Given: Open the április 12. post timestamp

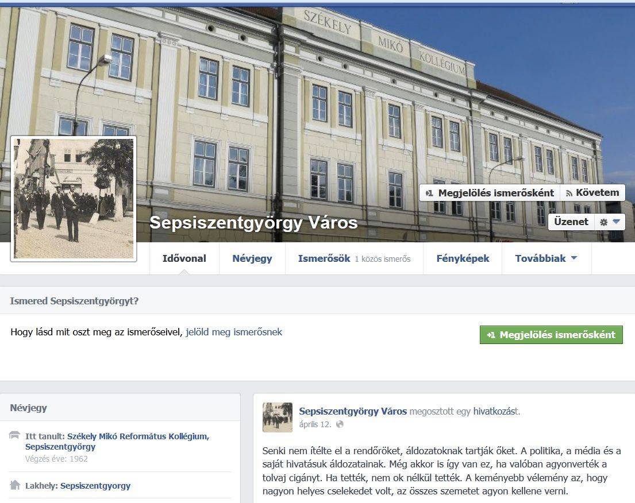Looking at the screenshot, I should [x=315, y=424].
